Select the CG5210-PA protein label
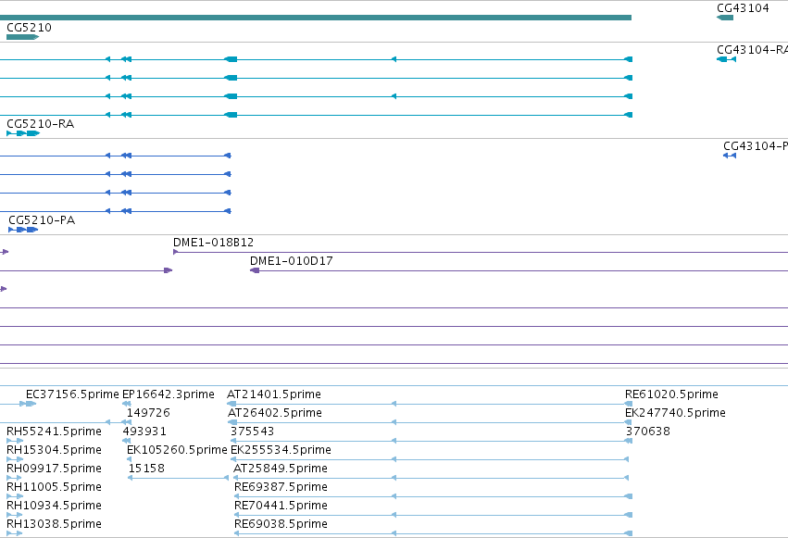The width and height of the screenshot is (788, 538). 42,220
